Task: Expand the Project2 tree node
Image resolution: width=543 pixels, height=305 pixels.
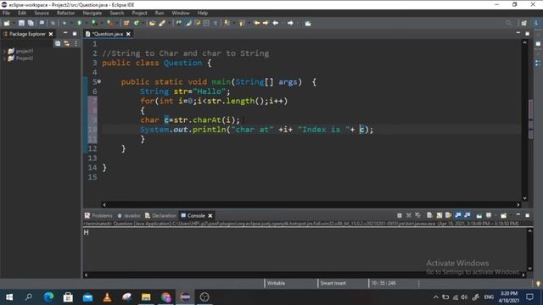Action: [x=4, y=58]
